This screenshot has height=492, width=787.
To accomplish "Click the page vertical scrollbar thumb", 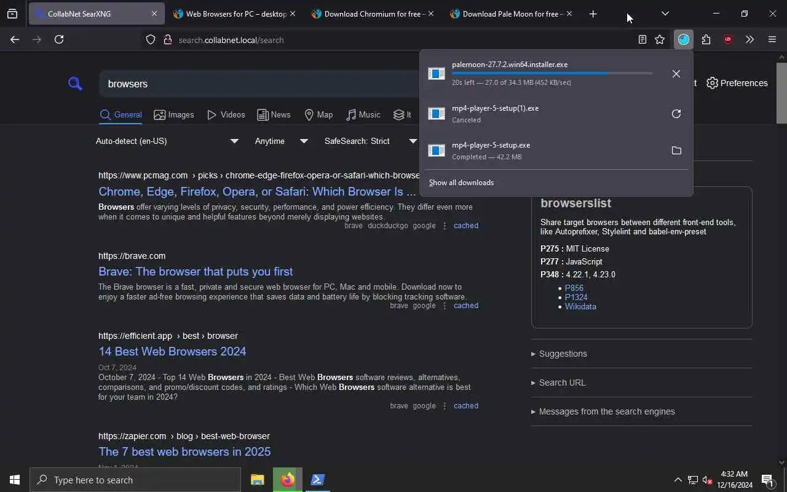I will (x=781, y=93).
